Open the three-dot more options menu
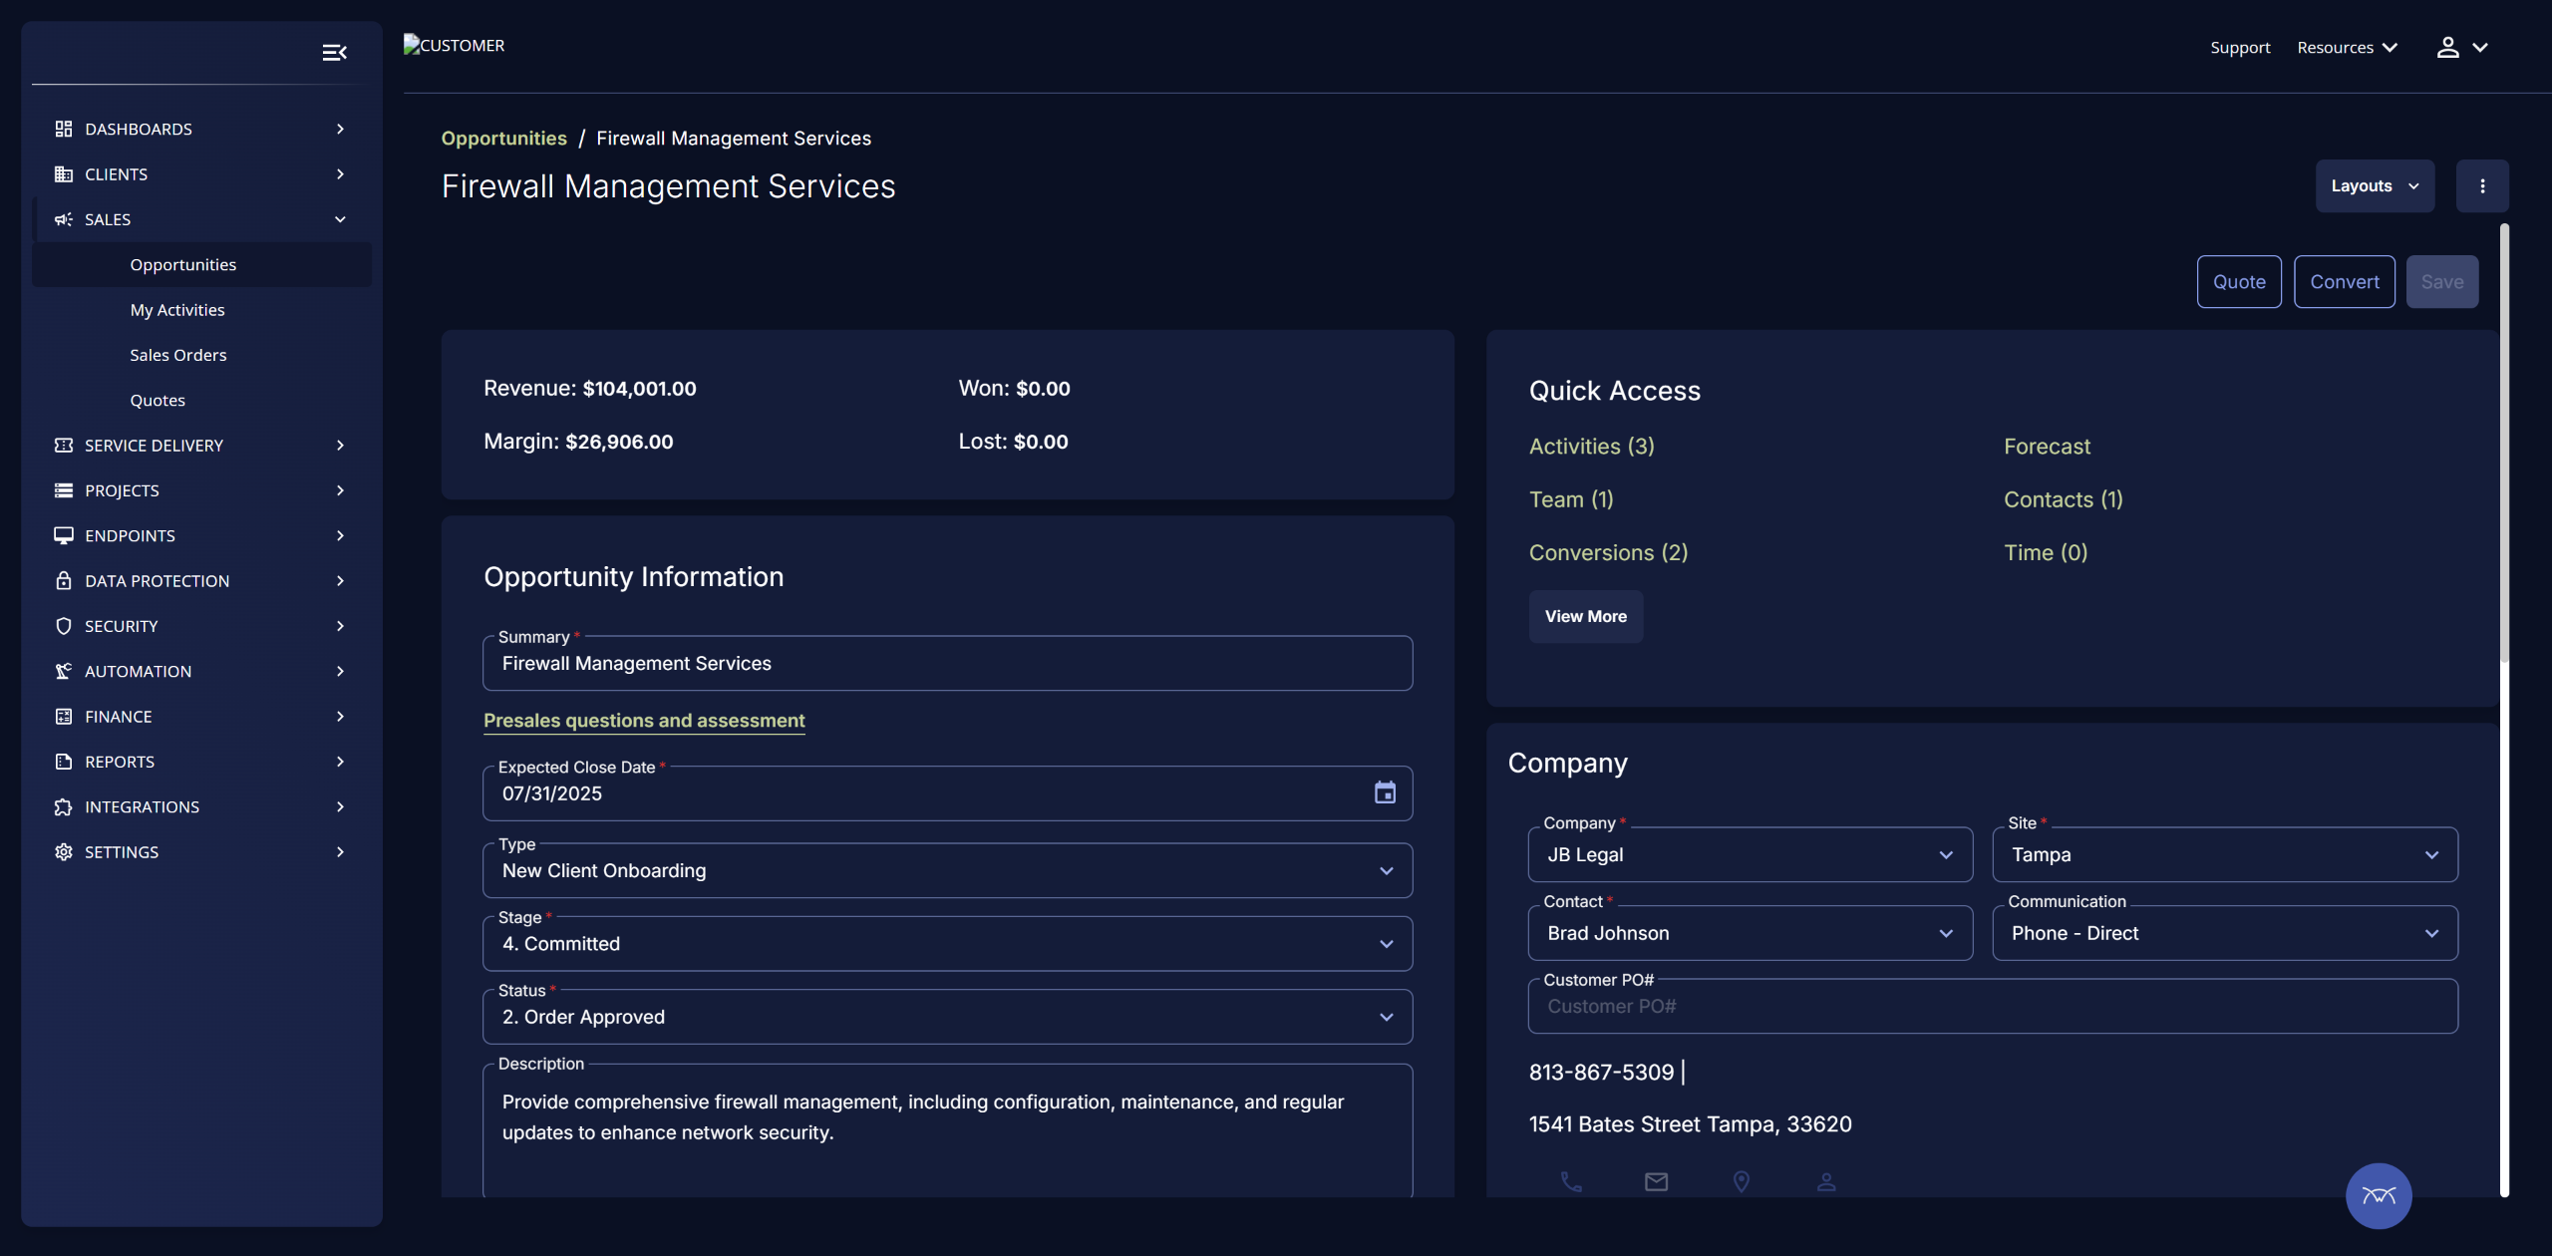The width and height of the screenshot is (2552, 1256). click(x=2482, y=186)
